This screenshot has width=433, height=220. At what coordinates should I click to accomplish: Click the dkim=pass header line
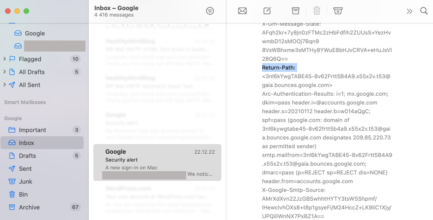[319, 103]
